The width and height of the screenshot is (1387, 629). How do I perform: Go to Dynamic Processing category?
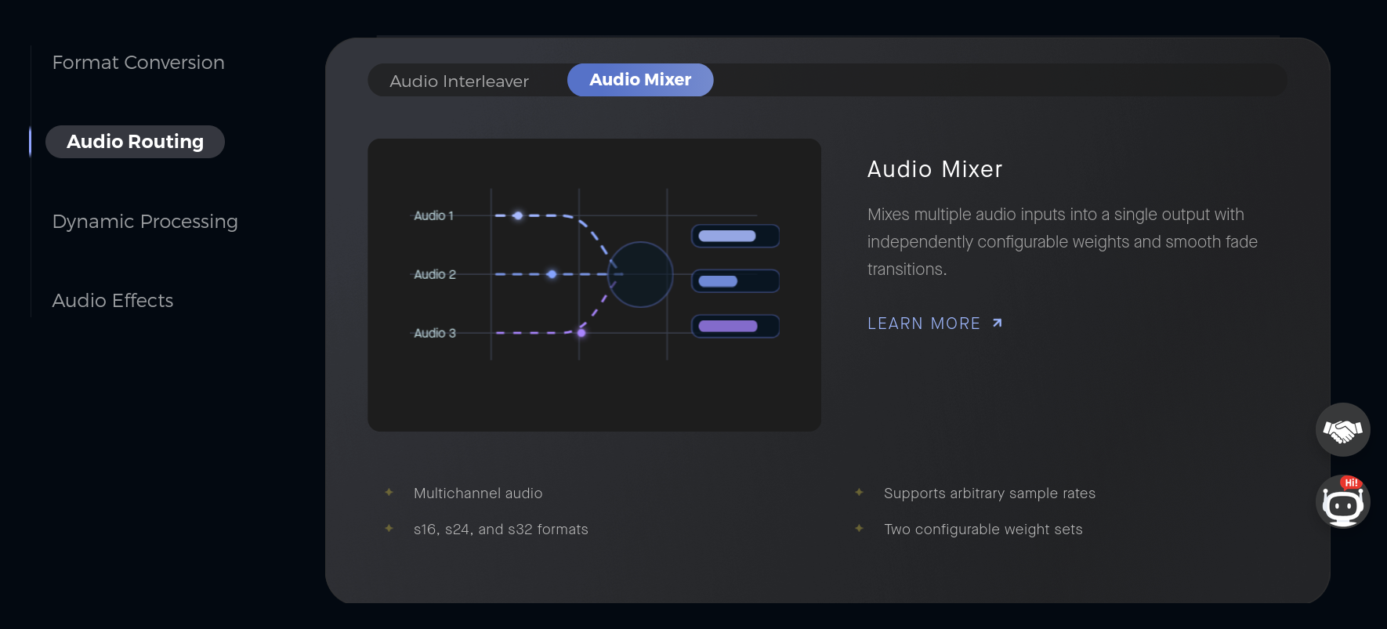(145, 222)
